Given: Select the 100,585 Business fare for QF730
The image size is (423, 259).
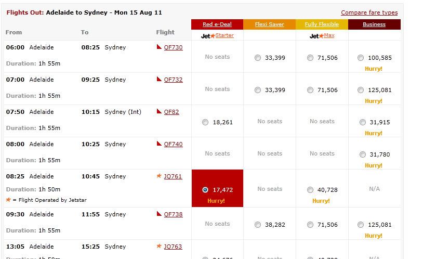Looking at the screenshot, I should coord(361,58).
